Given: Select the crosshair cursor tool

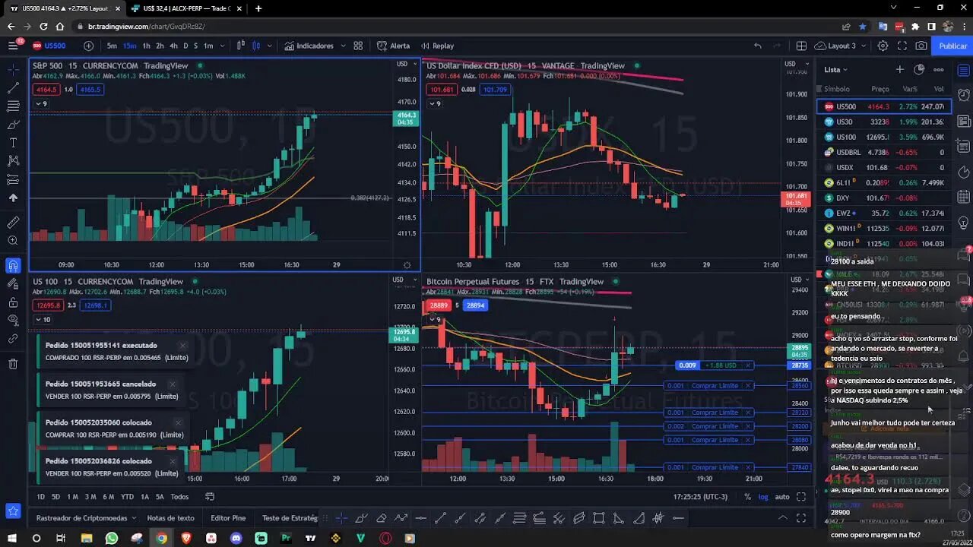Looking at the screenshot, I should [13, 69].
